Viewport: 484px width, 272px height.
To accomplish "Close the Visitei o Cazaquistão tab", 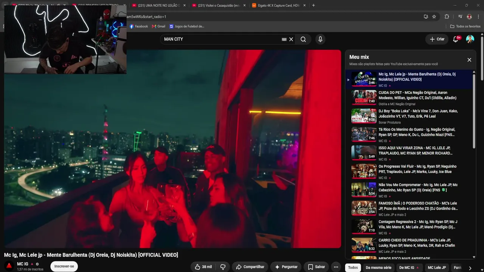I will [244, 6].
